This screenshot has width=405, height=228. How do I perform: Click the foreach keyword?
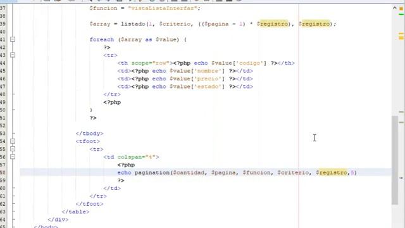101,39
